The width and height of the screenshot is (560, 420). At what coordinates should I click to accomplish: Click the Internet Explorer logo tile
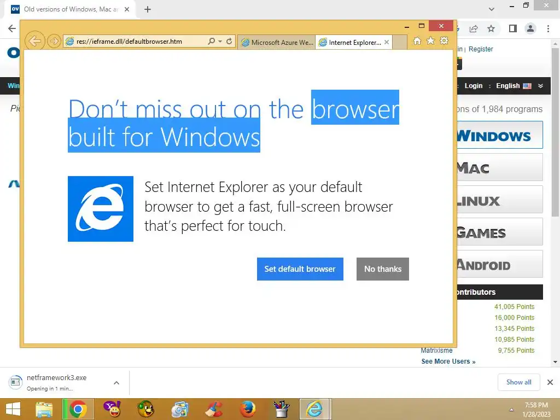click(101, 209)
